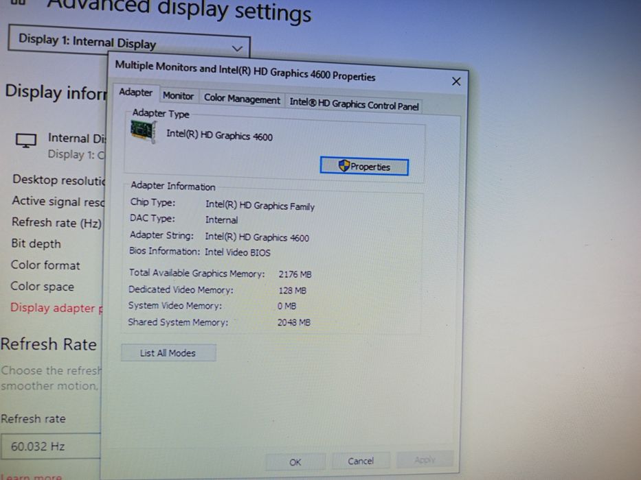Click the Color format label in settings
The width and height of the screenshot is (641, 480).
tap(45, 265)
